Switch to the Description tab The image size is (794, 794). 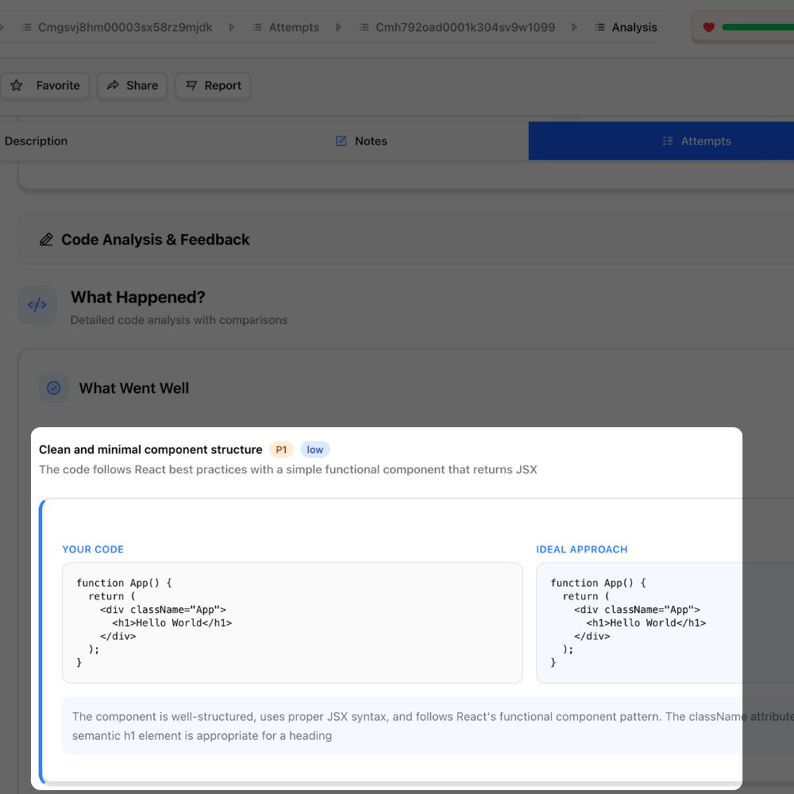pos(36,141)
